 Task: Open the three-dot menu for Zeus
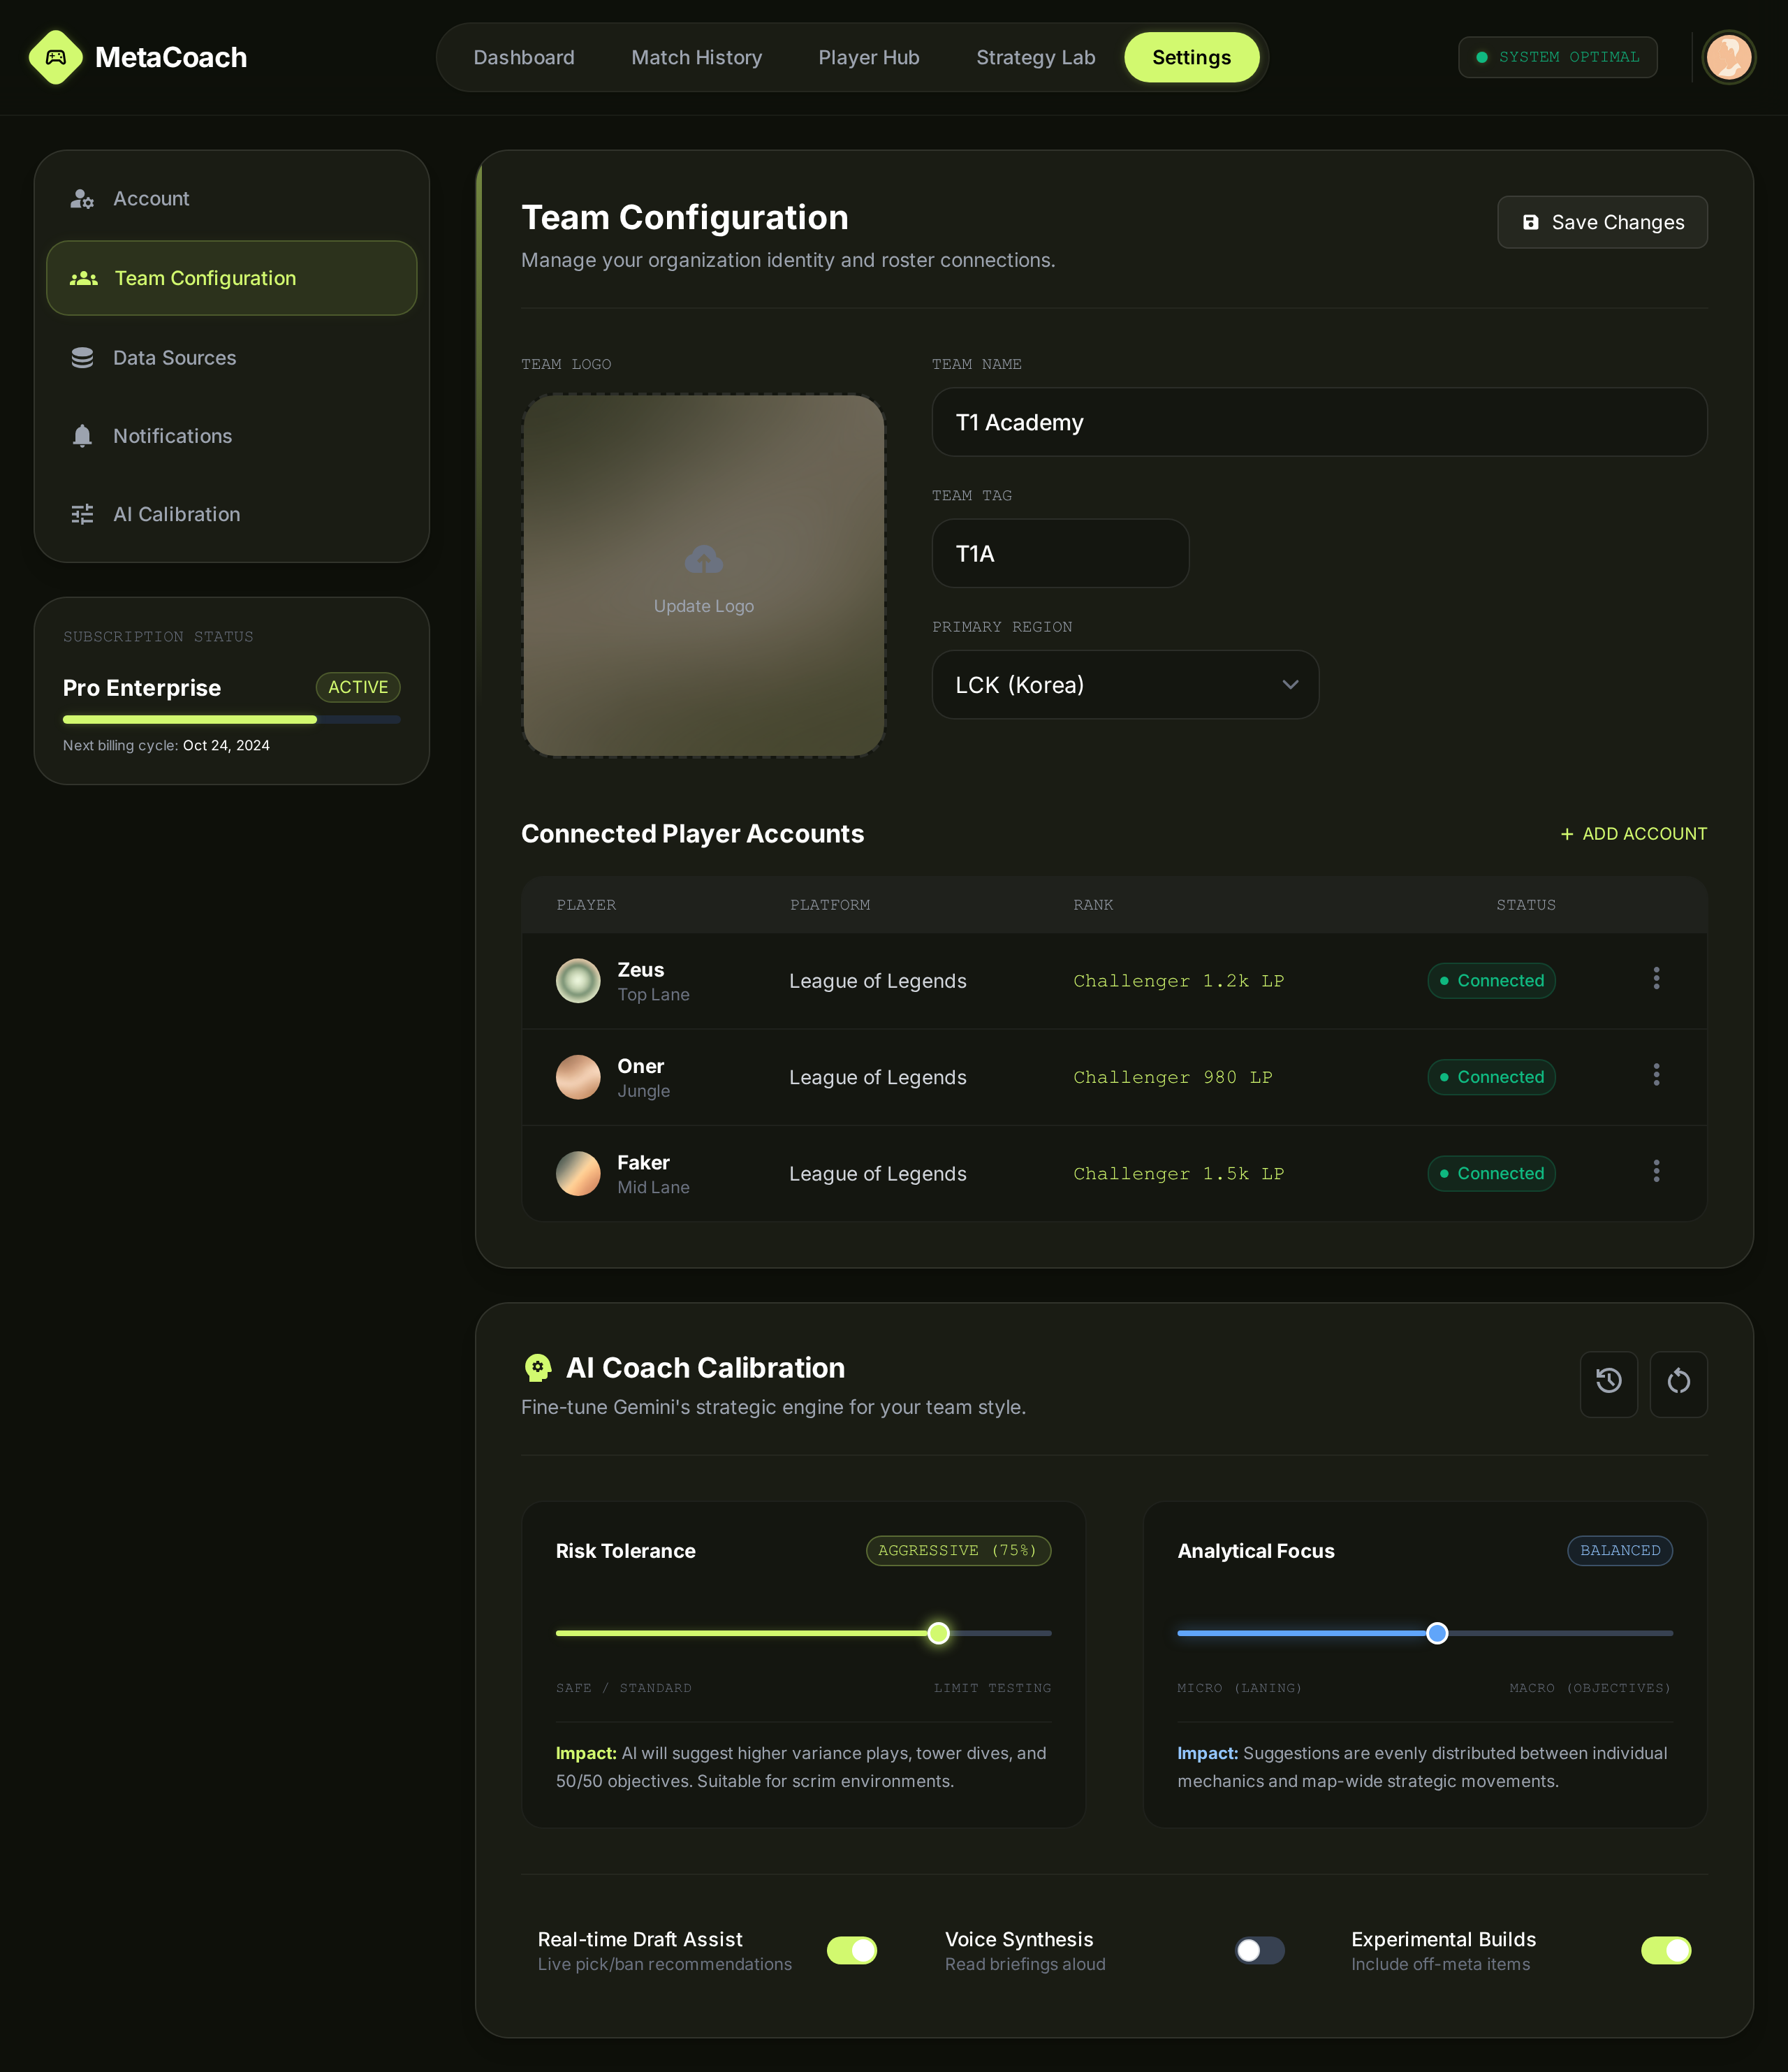pyautogui.click(x=1656, y=978)
